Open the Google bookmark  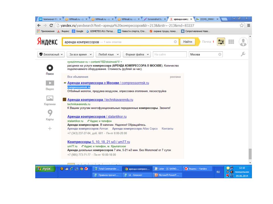(78, 31)
